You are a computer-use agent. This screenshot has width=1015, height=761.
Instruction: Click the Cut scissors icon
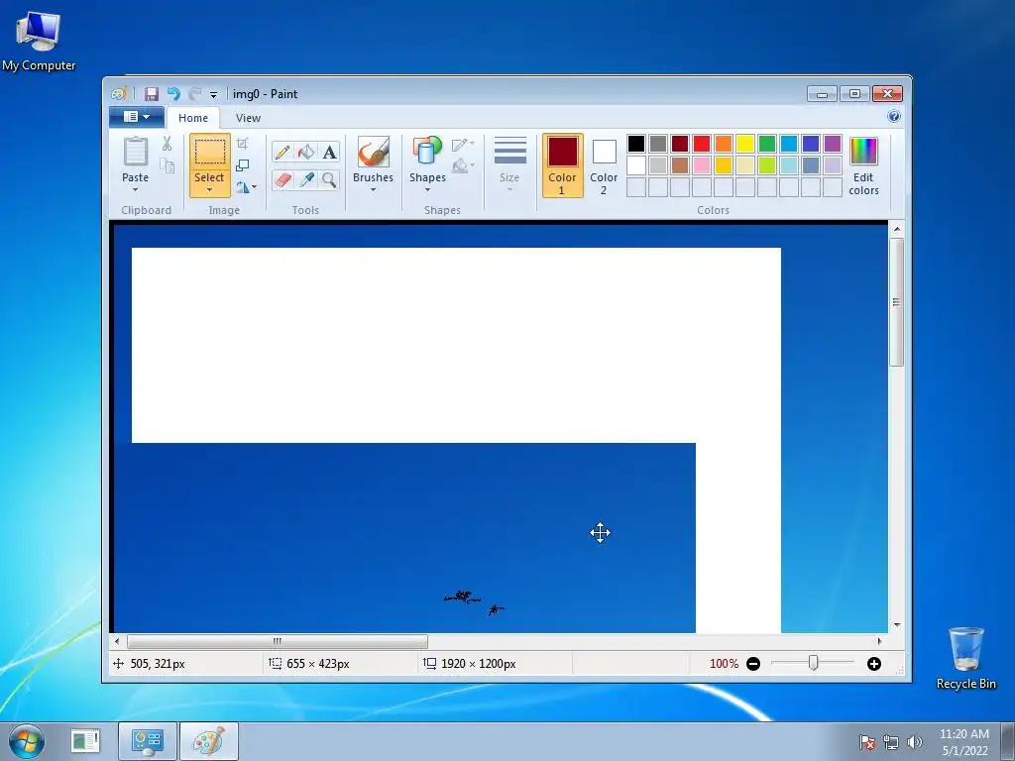[167, 144]
